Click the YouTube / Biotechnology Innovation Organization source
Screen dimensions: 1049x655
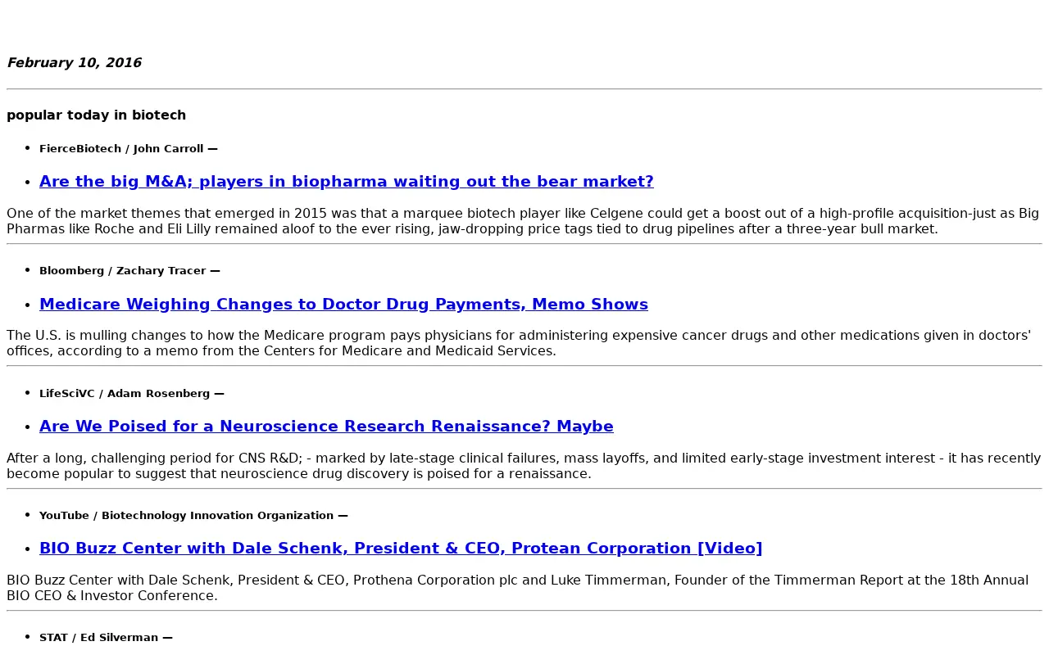(193, 516)
